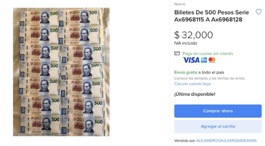Click Comprar ahora button
The height and width of the screenshot is (146, 265).
pyautogui.click(x=218, y=111)
